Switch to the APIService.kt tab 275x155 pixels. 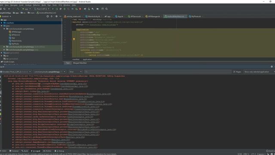pos(136,16)
